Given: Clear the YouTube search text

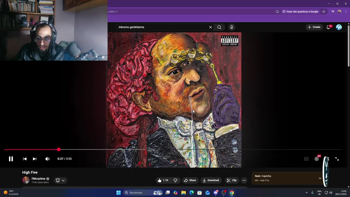Looking at the screenshot, I should 211,27.
